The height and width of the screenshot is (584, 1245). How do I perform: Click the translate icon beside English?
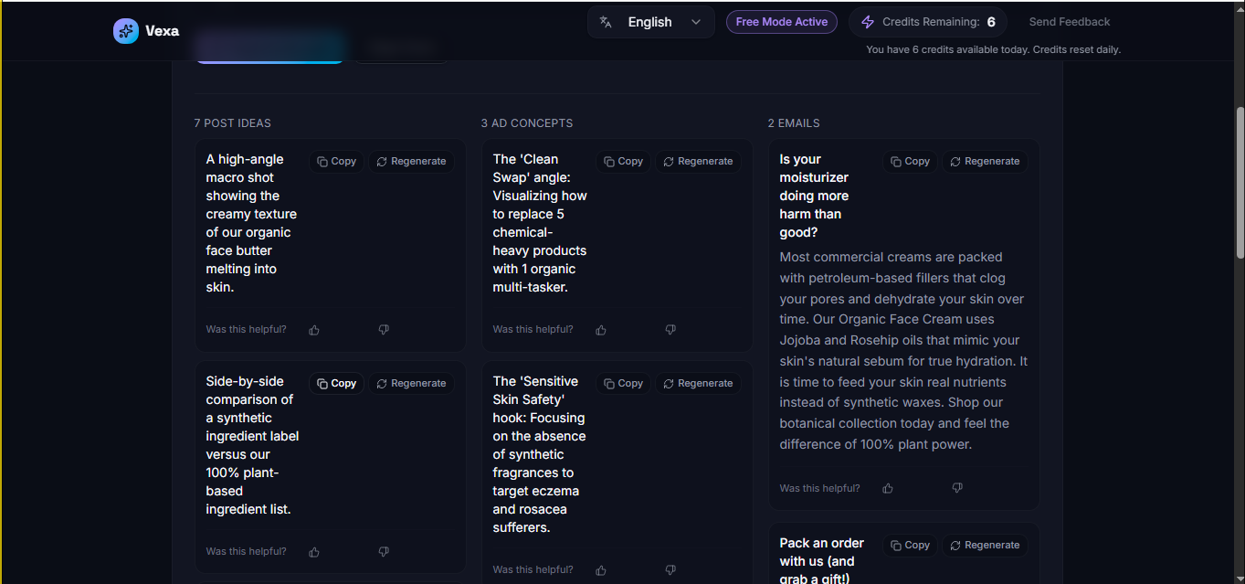click(x=606, y=22)
